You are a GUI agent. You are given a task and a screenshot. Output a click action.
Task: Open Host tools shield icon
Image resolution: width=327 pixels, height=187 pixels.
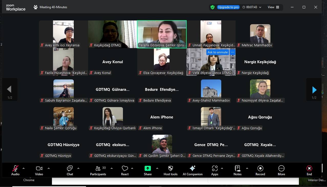click(x=170, y=170)
